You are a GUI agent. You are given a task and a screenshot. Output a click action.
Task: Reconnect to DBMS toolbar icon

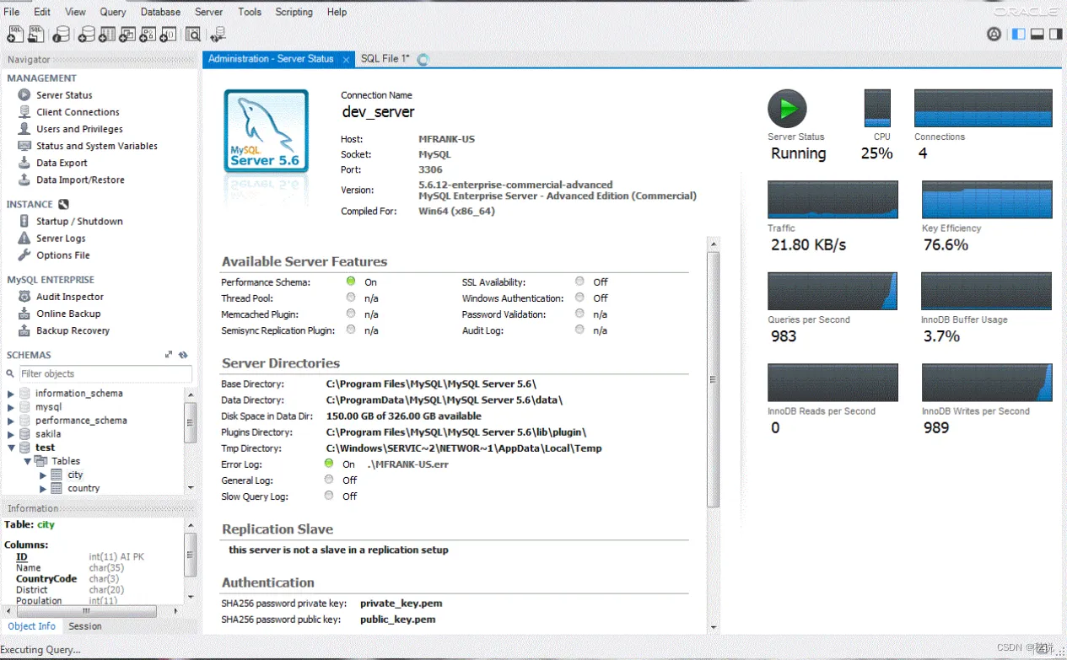218,35
